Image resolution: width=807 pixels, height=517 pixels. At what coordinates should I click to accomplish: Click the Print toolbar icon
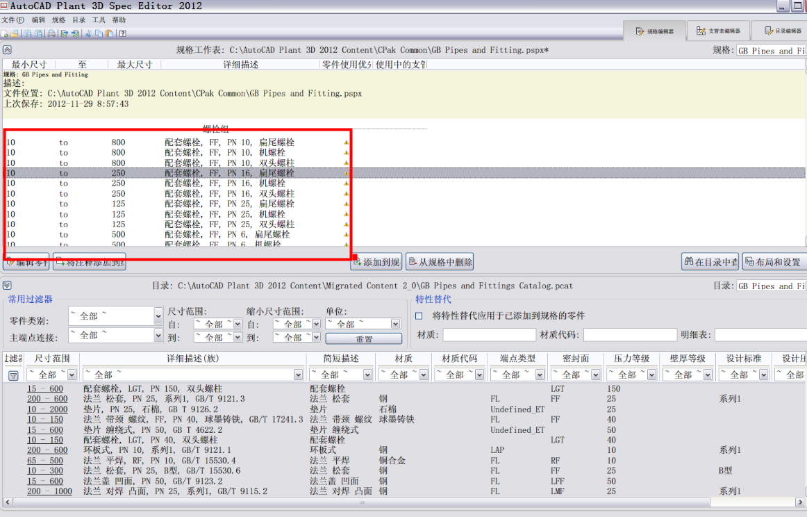(51, 33)
